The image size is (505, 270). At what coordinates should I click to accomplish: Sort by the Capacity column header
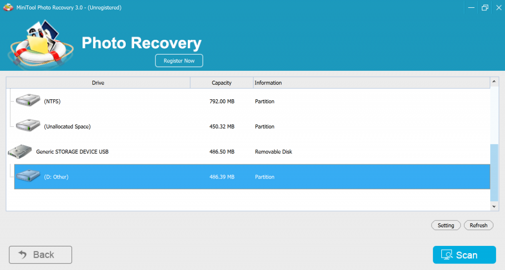click(x=221, y=83)
